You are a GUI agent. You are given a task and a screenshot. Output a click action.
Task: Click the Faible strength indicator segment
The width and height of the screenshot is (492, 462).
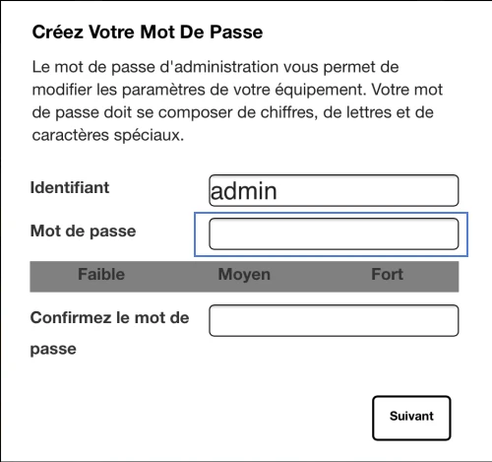tap(101, 275)
